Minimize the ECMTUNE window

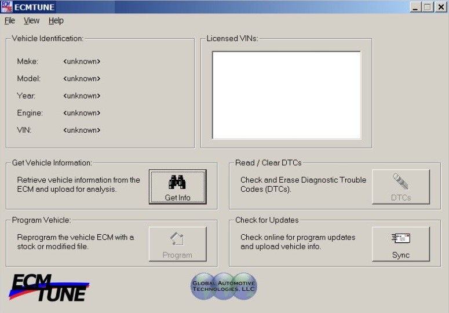(415, 6)
